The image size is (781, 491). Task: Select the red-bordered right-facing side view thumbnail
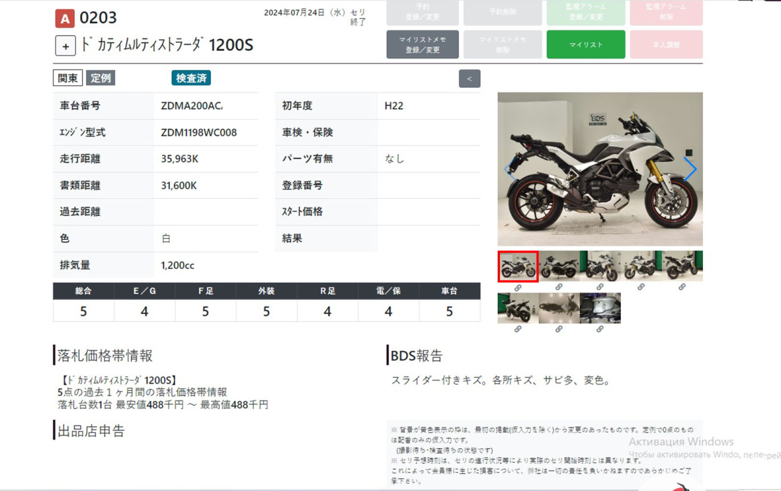(x=518, y=267)
